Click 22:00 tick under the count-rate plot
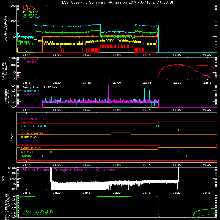220x220 pixels. pyautogui.click(x=117, y=55)
